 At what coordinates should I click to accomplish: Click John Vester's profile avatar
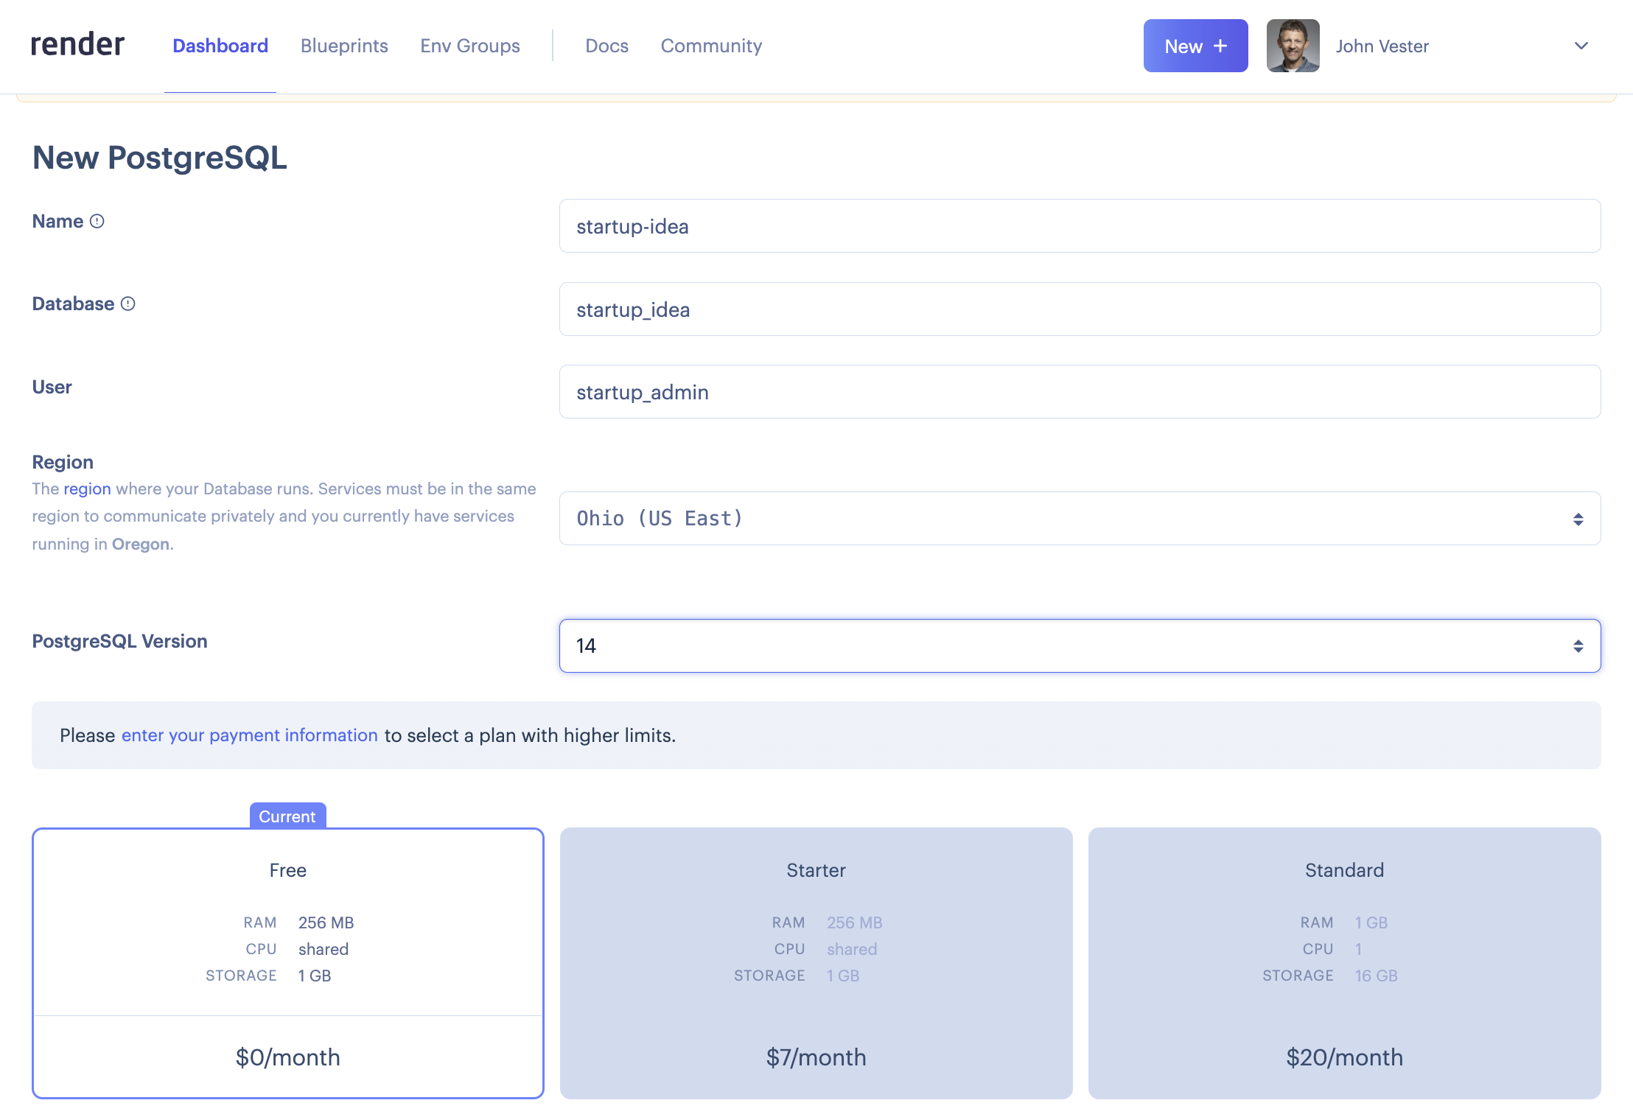[1293, 46]
